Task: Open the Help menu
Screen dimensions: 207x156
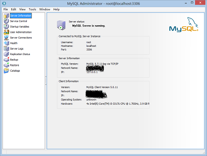Action: pos(56,10)
